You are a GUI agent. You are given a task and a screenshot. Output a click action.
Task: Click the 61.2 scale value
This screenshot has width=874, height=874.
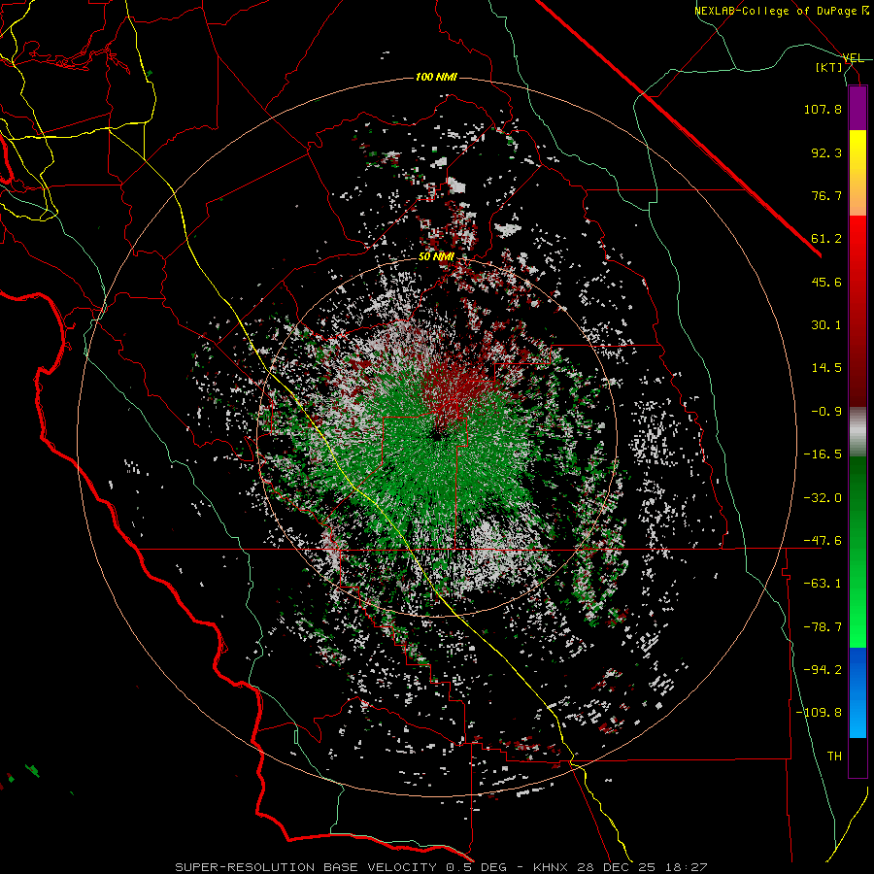point(826,239)
